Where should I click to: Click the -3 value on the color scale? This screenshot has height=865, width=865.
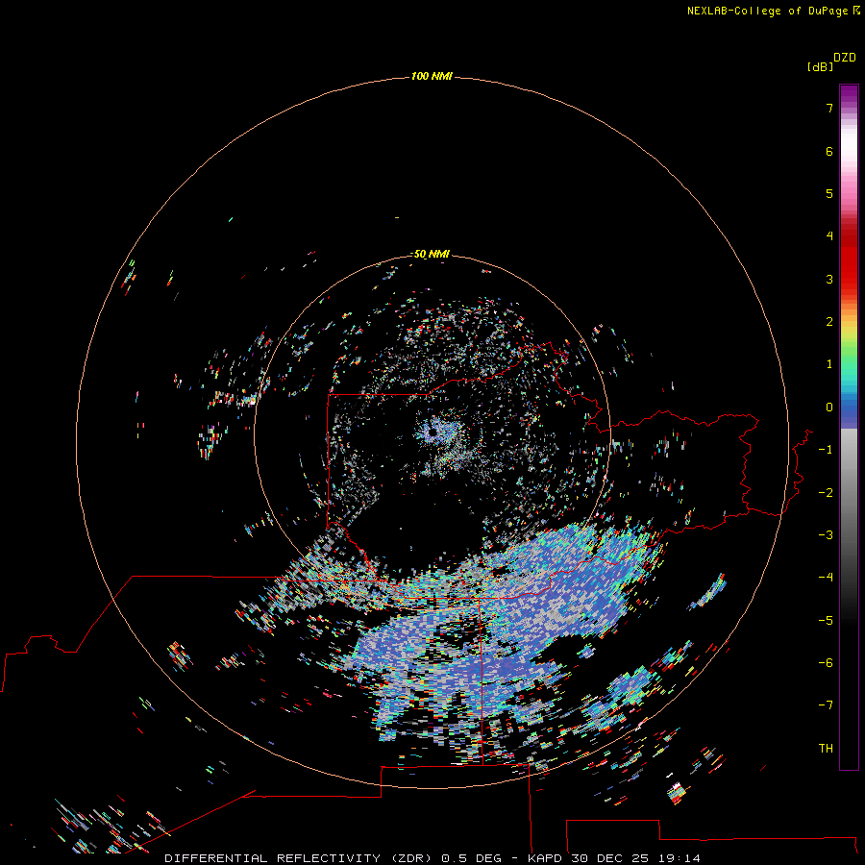[x=826, y=535]
